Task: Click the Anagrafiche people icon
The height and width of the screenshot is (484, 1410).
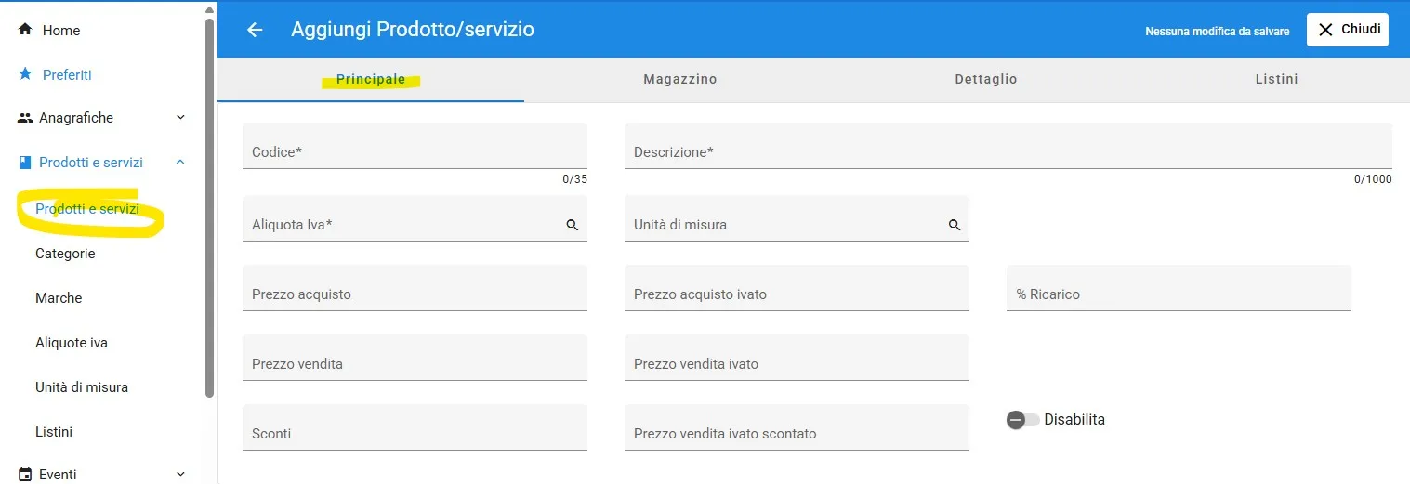Action: [25, 118]
